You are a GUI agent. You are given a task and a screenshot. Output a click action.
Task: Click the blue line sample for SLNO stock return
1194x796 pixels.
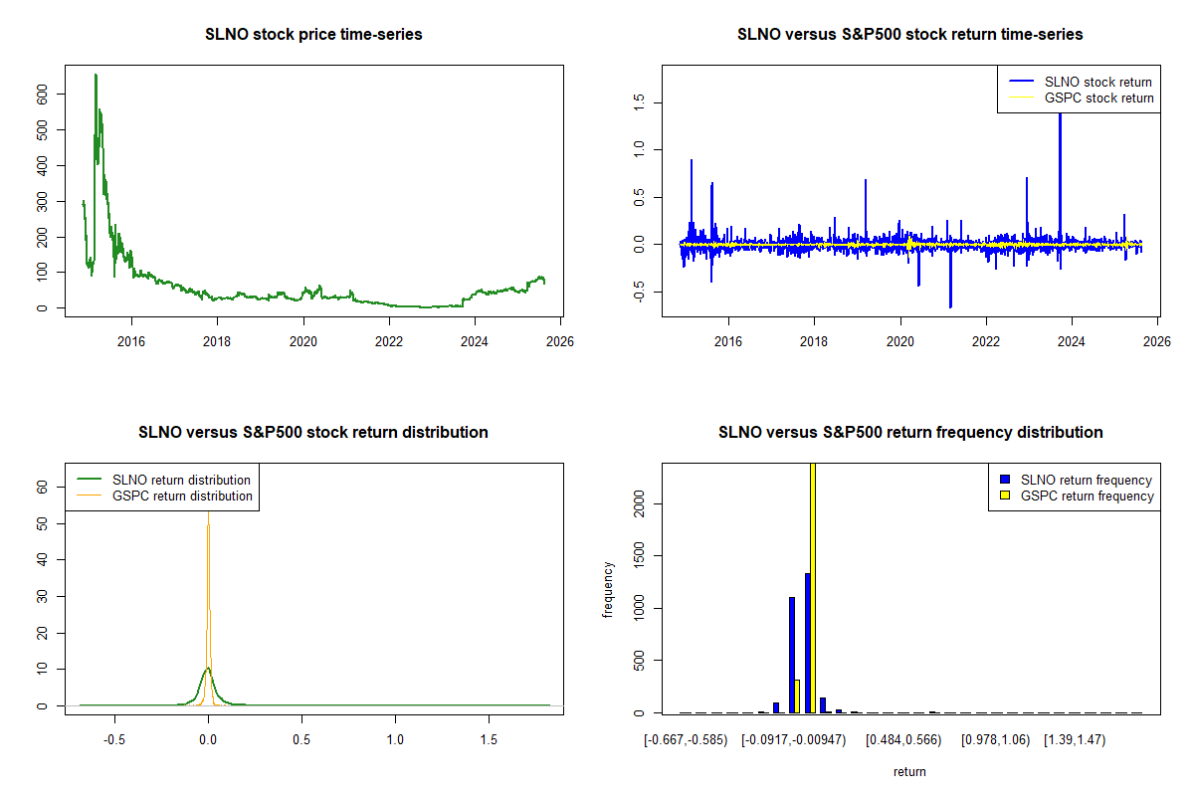click(1020, 82)
